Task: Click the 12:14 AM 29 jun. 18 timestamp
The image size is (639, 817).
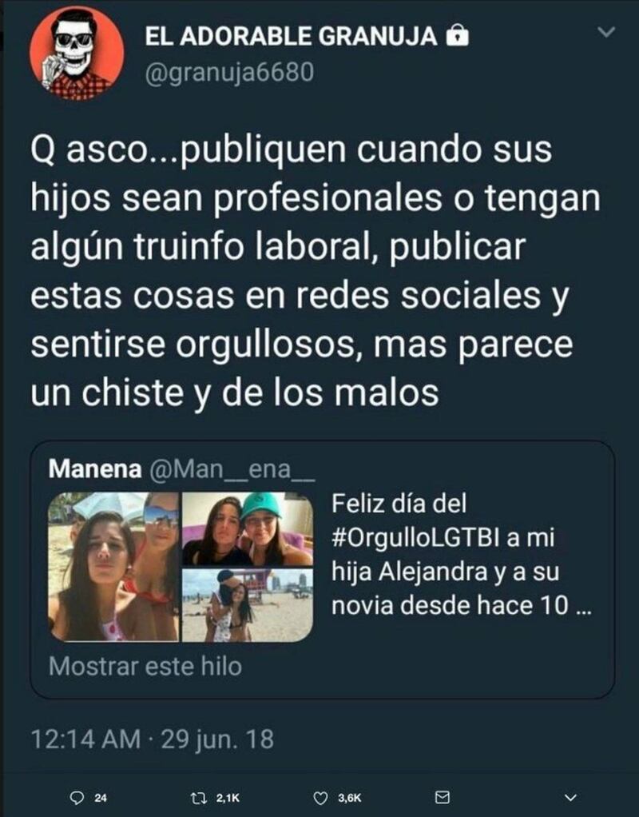Action: coord(153,739)
